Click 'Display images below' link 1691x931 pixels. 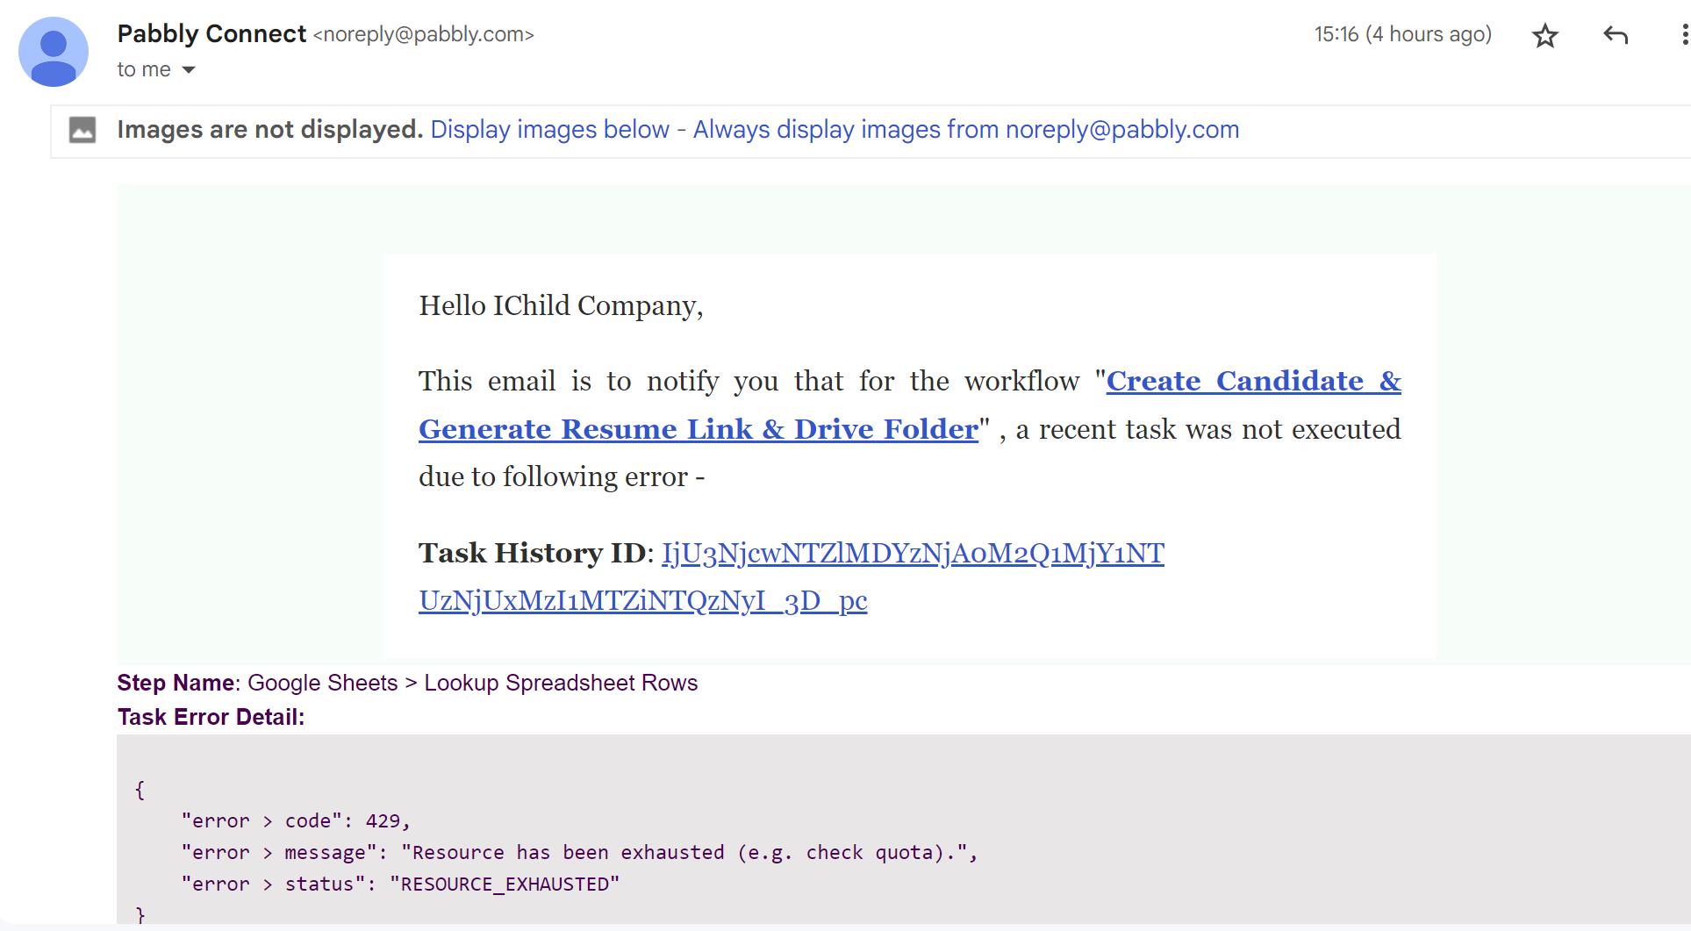pos(549,130)
